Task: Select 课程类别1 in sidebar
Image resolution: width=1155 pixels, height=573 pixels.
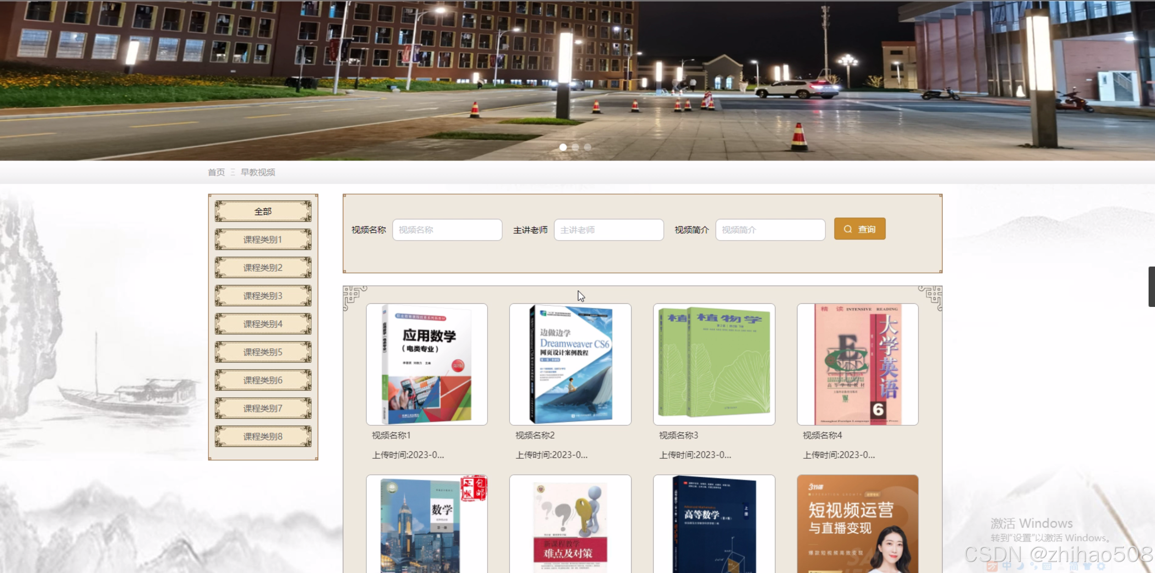Action: pyautogui.click(x=263, y=239)
